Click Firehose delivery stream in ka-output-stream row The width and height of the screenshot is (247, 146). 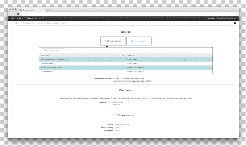pos(135,71)
